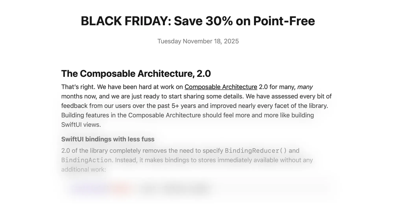The image size is (397, 204).
Task: Click the SwiftUI bindings with less fuss subheading
Action: point(108,139)
